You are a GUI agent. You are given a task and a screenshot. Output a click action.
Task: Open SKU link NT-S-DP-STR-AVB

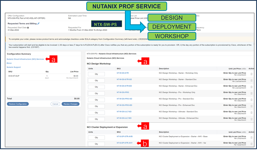point(125,136)
